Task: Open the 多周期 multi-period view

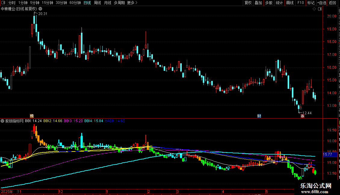Action: click(x=119, y=3)
